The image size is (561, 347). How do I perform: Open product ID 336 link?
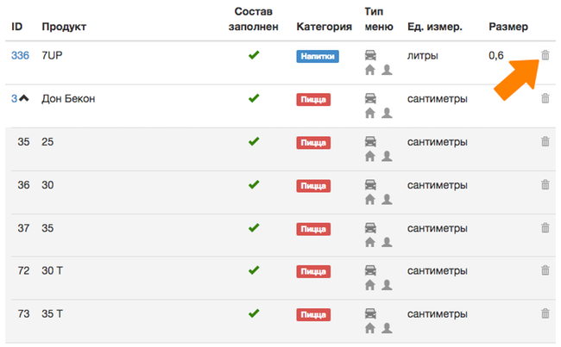[x=20, y=55]
